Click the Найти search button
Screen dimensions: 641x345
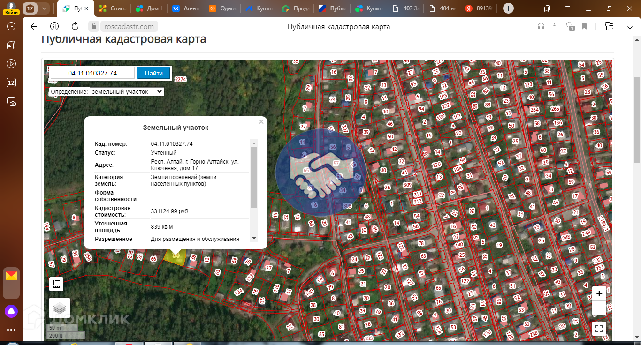coord(154,73)
